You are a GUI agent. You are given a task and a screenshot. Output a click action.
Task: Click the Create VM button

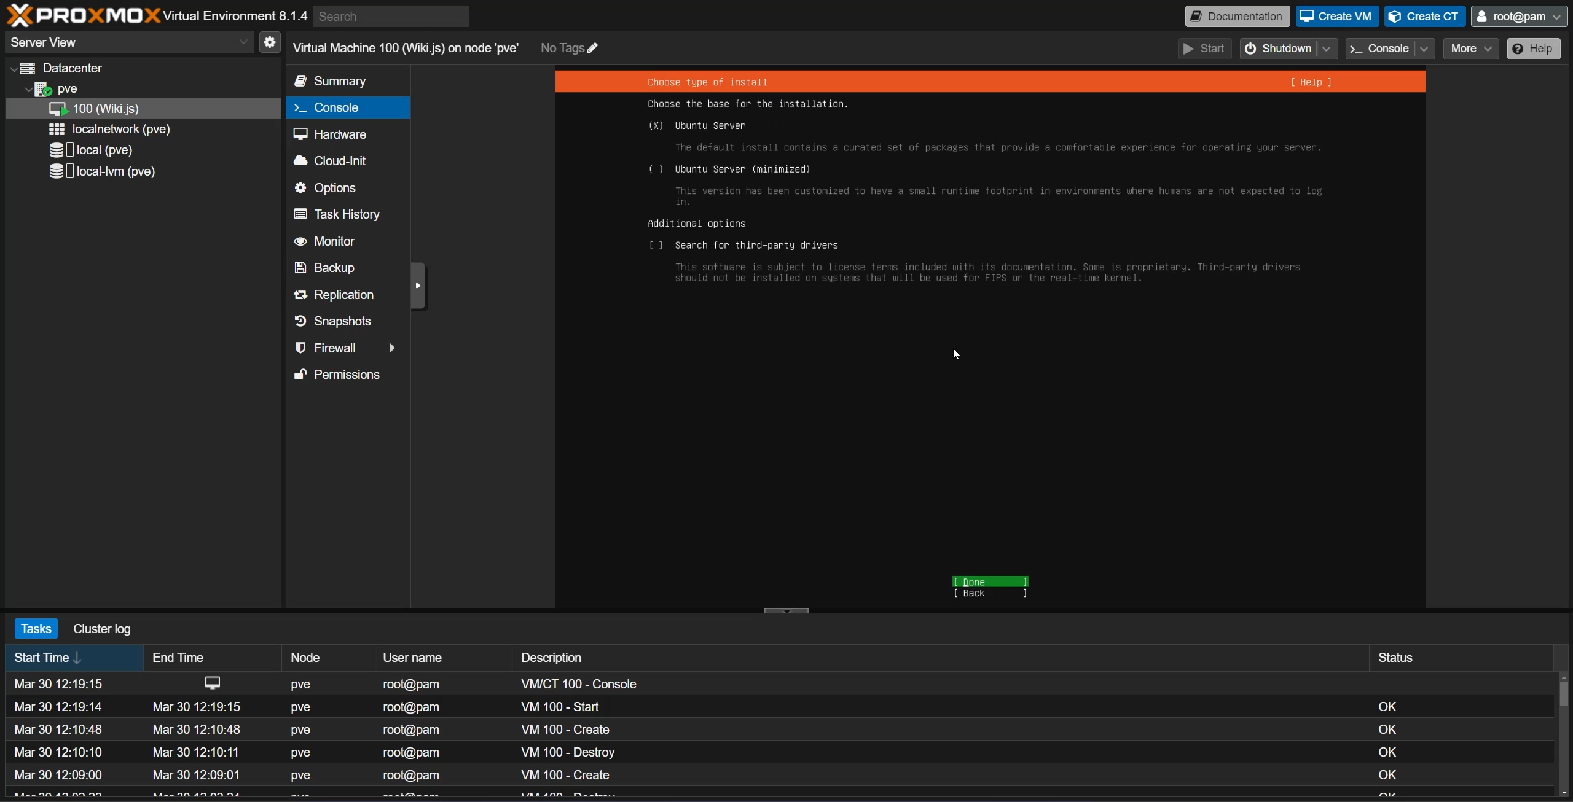point(1336,17)
